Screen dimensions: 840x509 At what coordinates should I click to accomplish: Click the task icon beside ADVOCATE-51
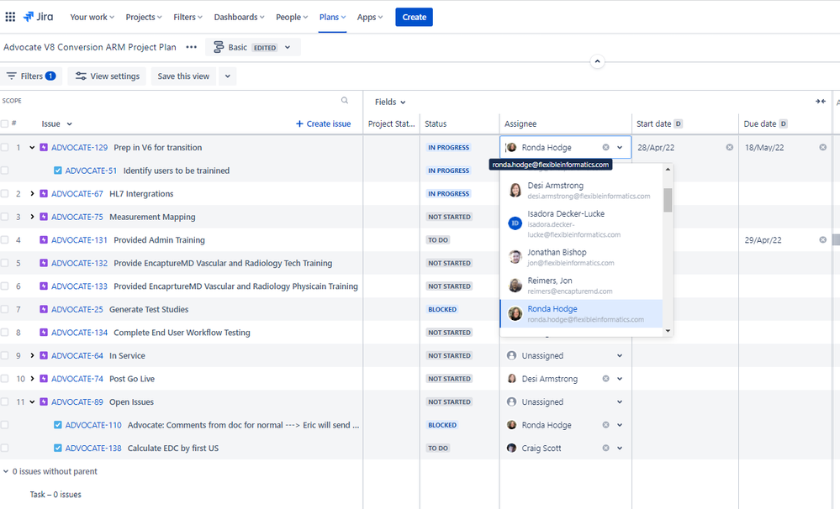(58, 170)
